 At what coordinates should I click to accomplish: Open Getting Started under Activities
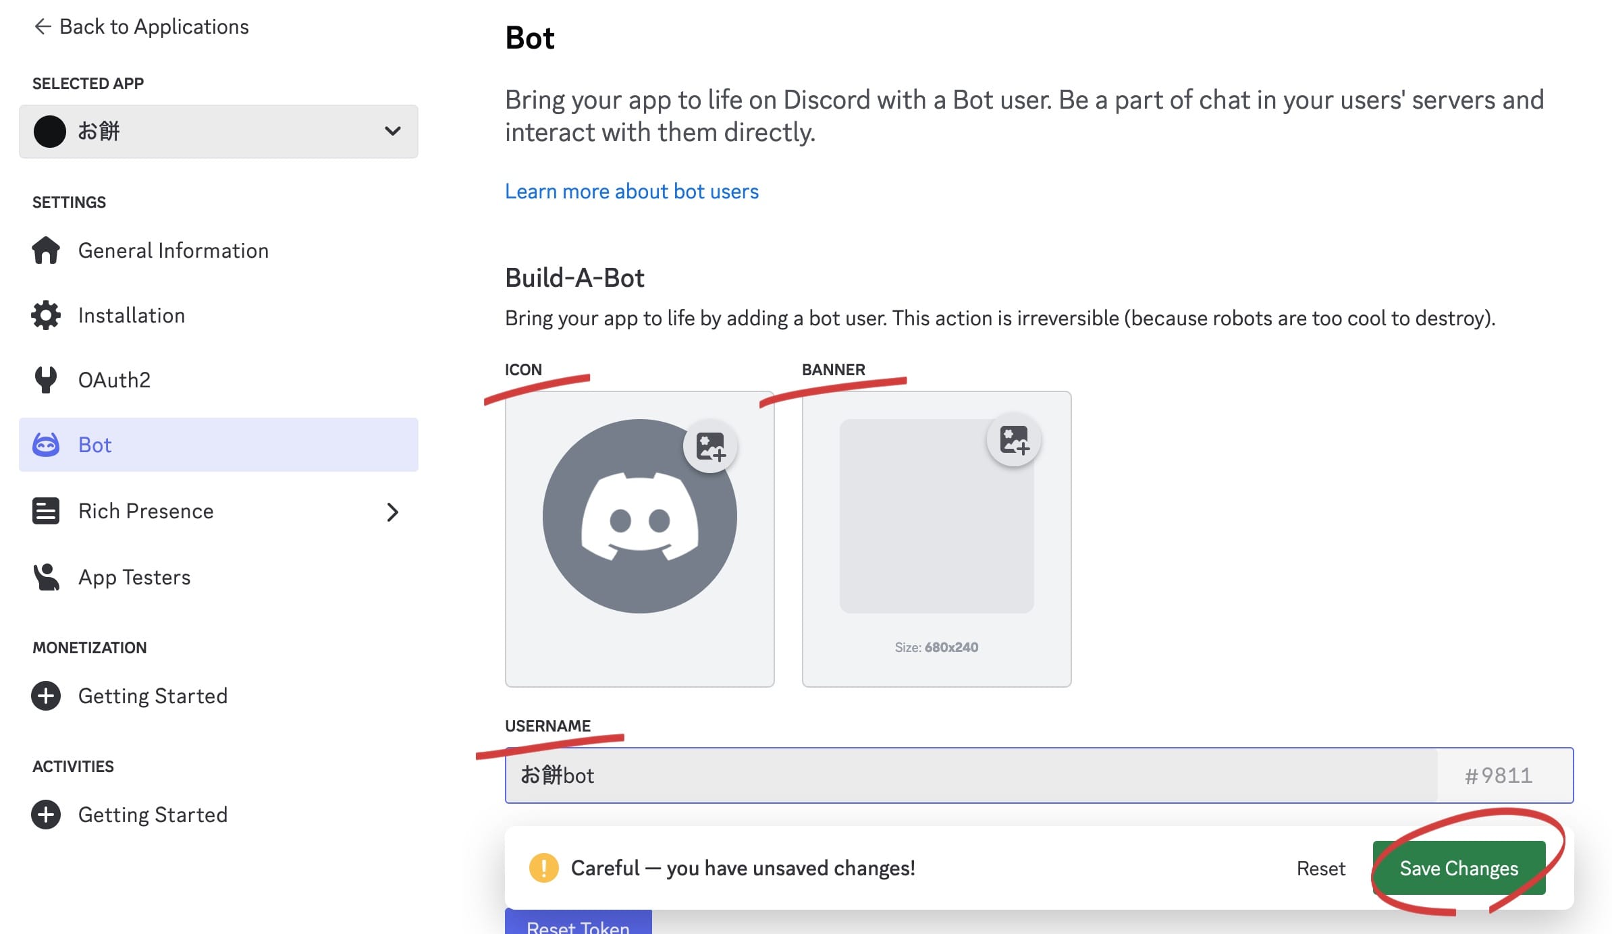pos(219,815)
